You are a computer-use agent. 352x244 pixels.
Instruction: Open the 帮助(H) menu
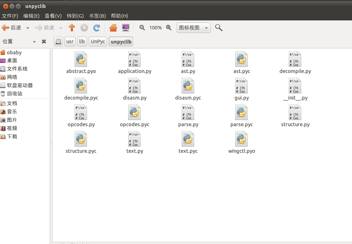click(120, 16)
